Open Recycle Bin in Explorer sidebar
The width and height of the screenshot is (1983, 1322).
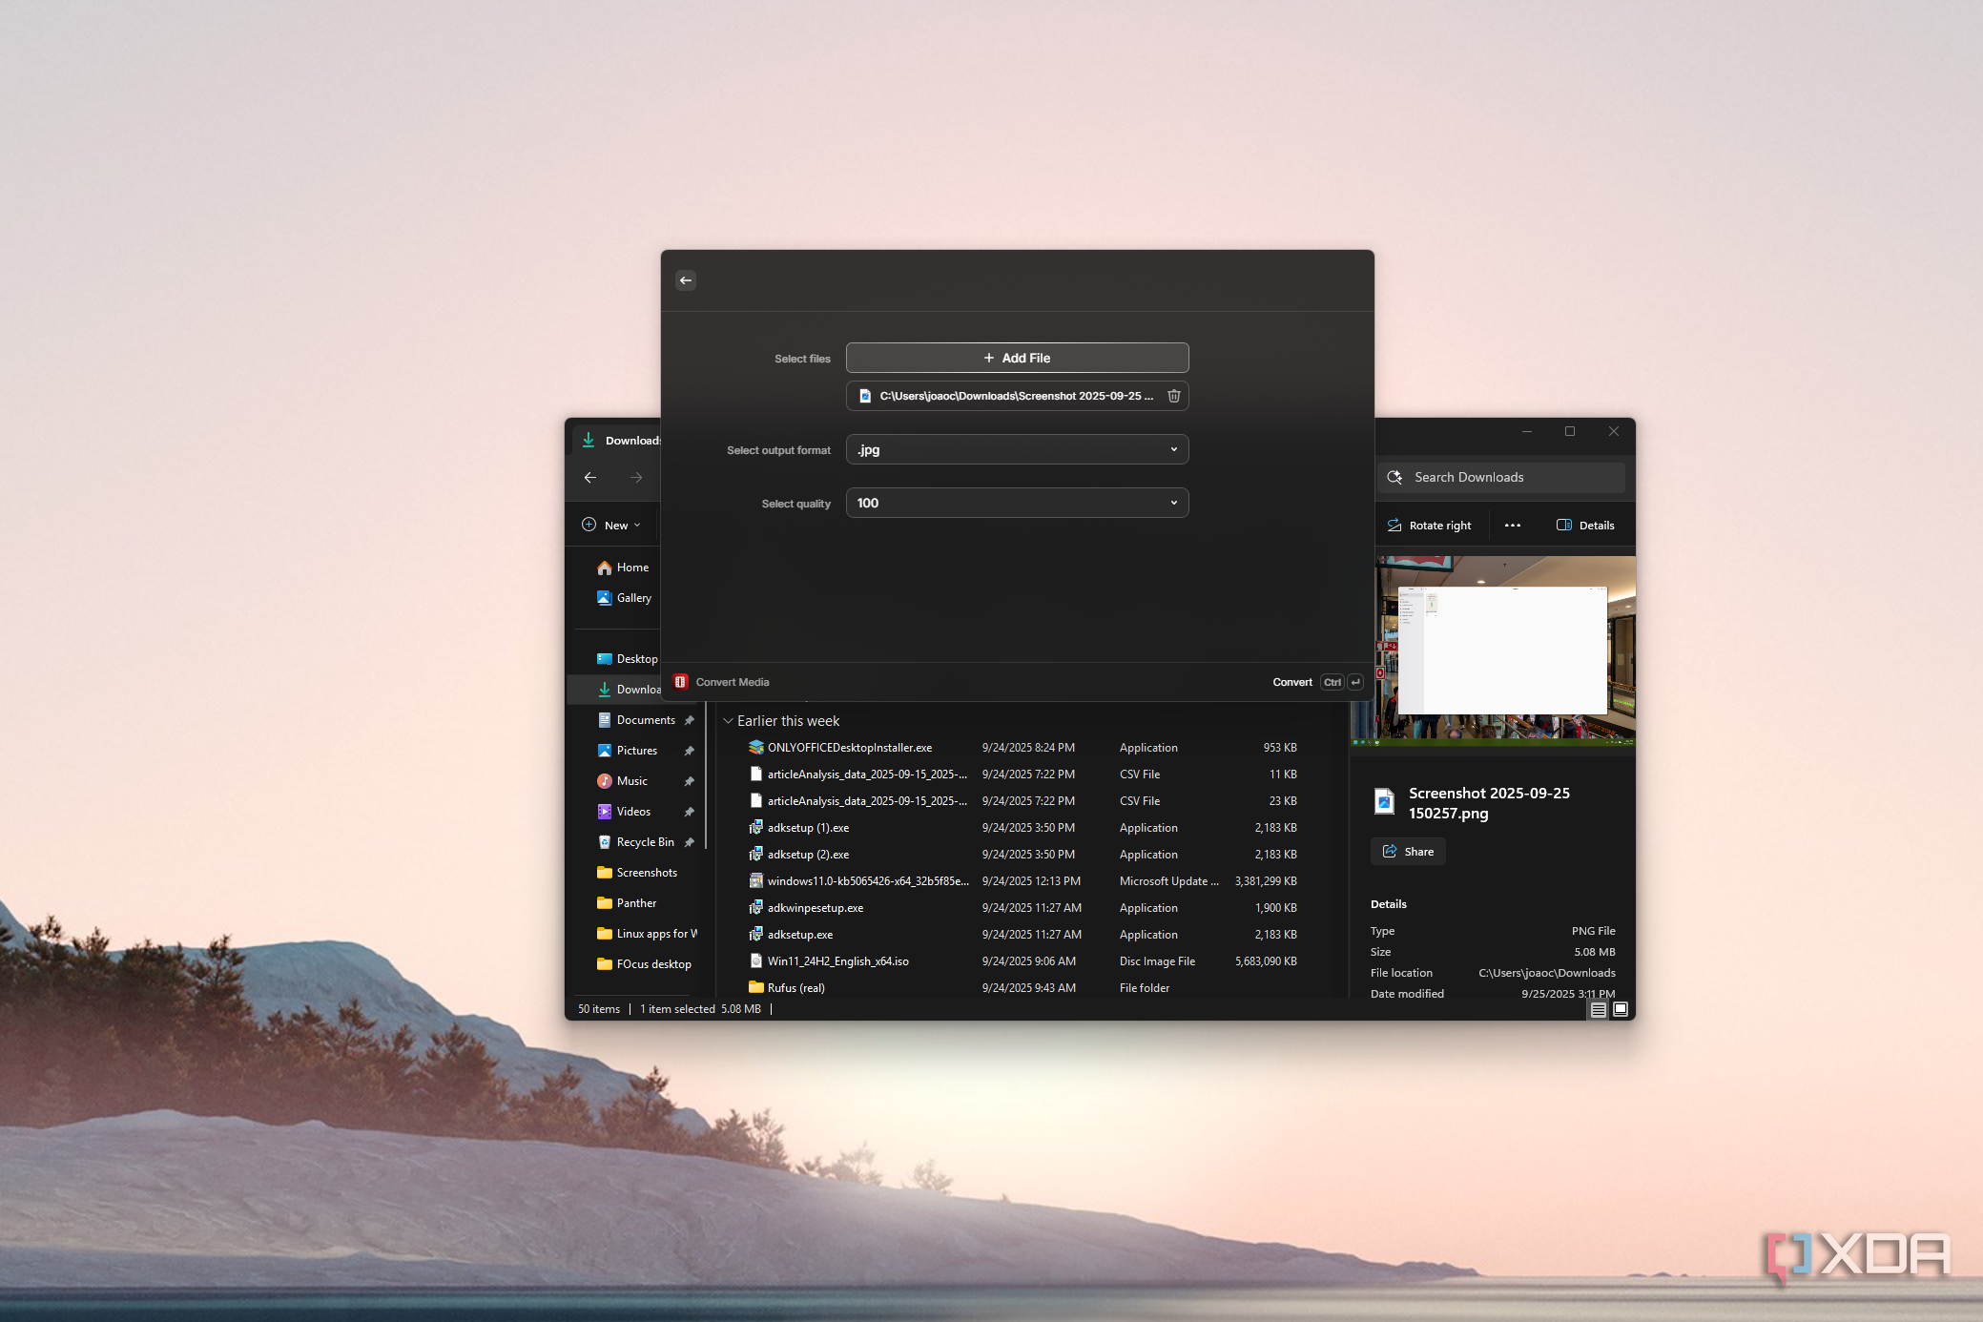(x=636, y=842)
